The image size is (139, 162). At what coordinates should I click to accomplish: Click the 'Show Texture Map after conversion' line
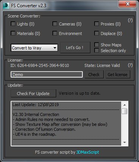click(x=60, y=124)
